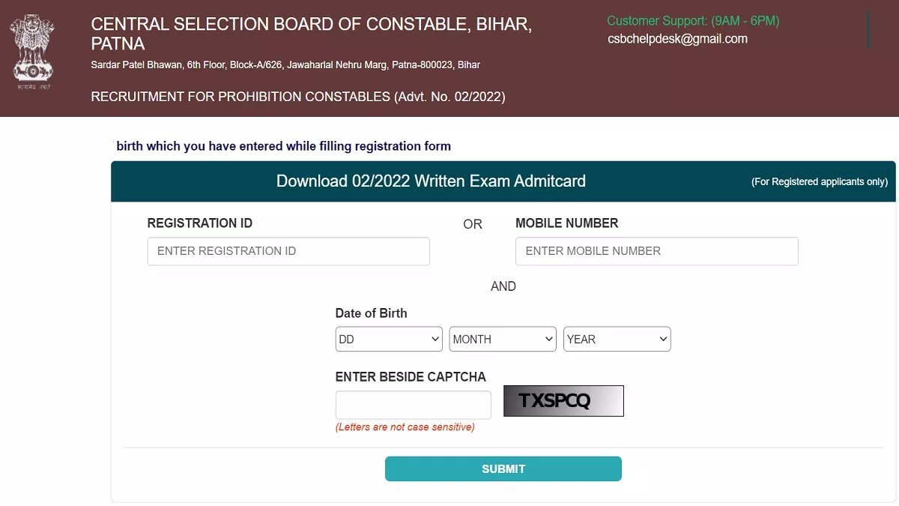The image size is (899, 506).
Task: Click the OR text between entry fields
Action: (x=472, y=223)
